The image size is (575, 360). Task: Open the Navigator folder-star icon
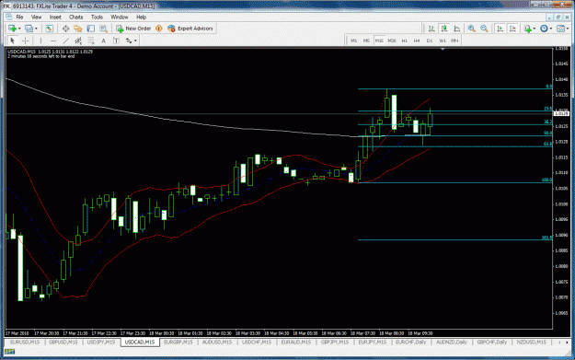[78, 29]
